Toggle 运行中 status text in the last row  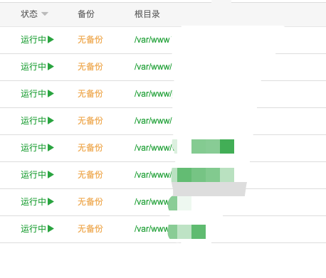[33, 229]
